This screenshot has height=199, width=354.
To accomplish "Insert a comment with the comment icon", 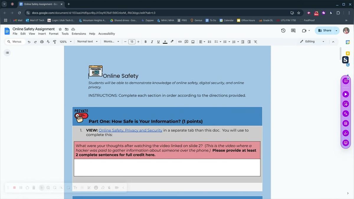I will (x=186, y=42).
